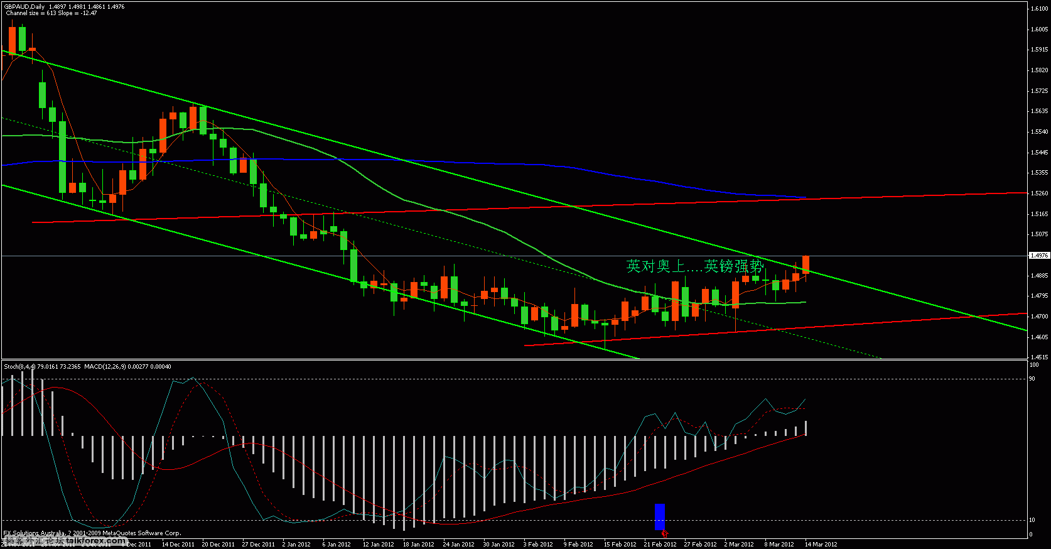
Task: Click the 3 Feb 2012 date label
Action: point(538,544)
